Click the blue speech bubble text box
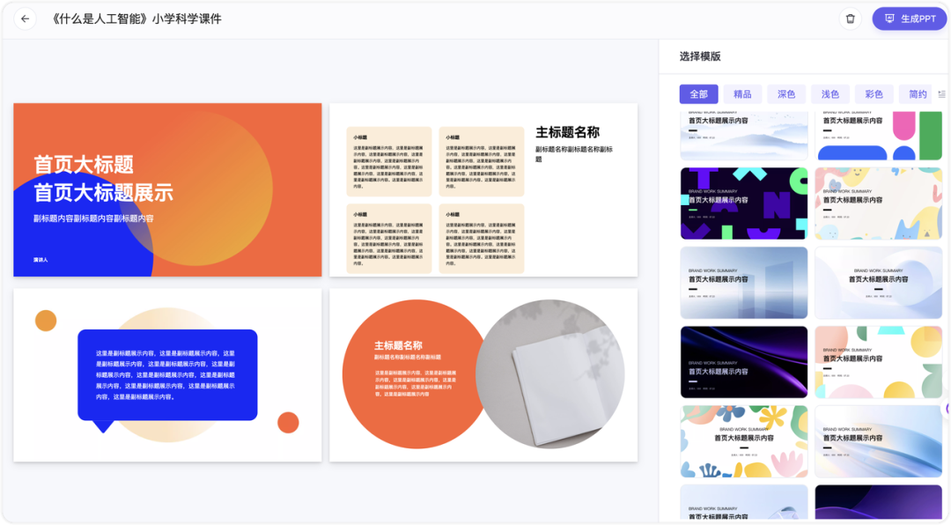The height and width of the screenshot is (525, 951). pyautogui.click(x=167, y=375)
